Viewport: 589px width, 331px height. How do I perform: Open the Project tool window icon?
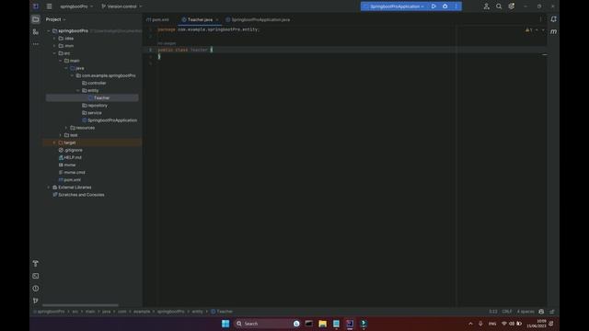[36, 19]
